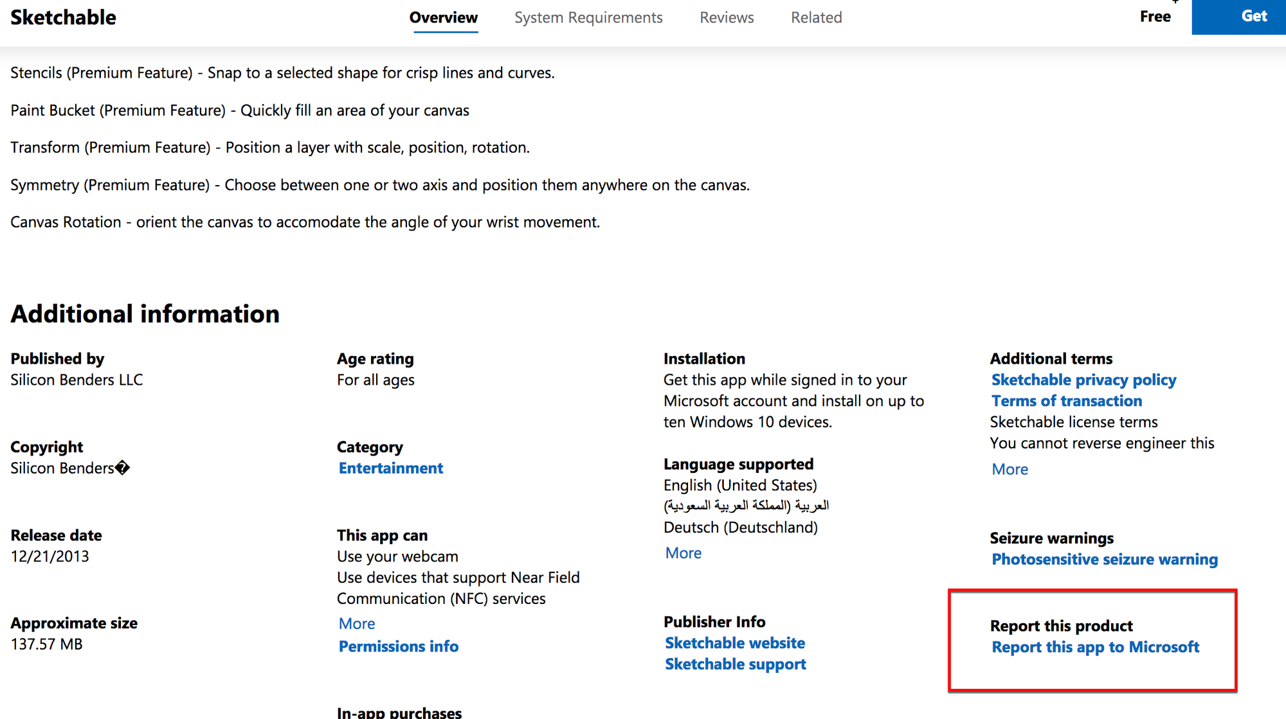This screenshot has height=719, width=1286.
Task: Expand More under Additional terms
Action: click(x=1009, y=469)
